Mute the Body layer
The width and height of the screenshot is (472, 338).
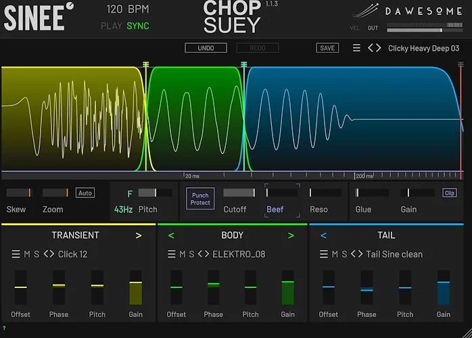click(x=183, y=254)
